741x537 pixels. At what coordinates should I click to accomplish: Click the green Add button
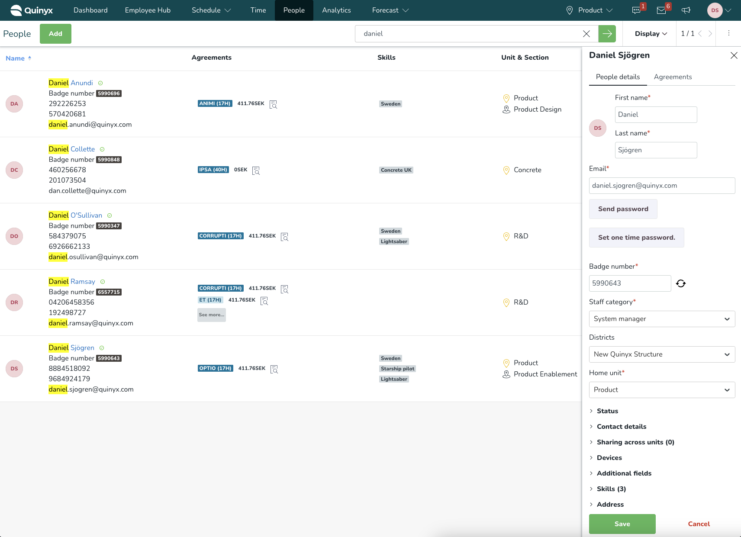pyautogui.click(x=55, y=34)
